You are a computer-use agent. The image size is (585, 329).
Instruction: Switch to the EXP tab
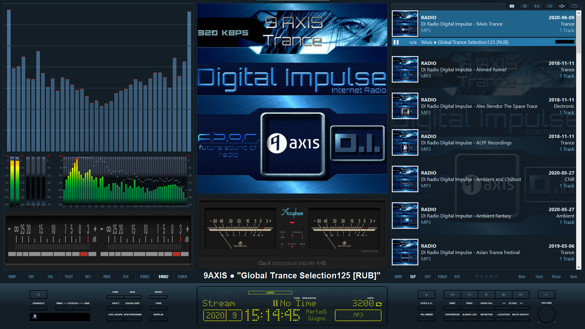click(x=31, y=276)
